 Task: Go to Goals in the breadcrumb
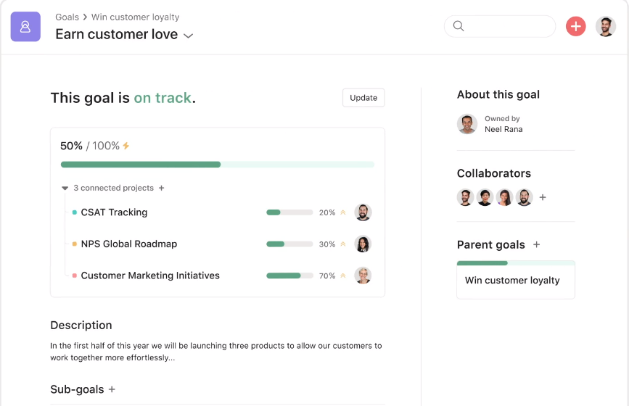click(68, 17)
